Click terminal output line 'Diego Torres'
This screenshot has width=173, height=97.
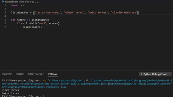pos(10,90)
